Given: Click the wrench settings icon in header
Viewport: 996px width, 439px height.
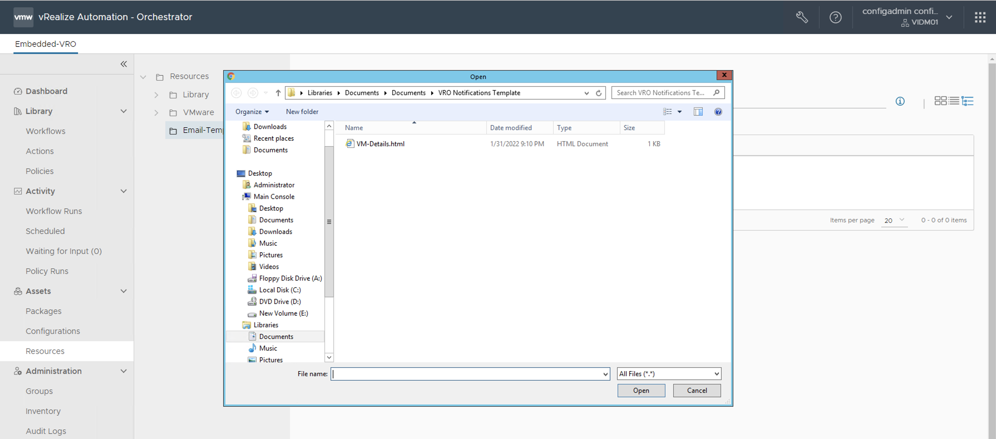Looking at the screenshot, I should 802,17.
